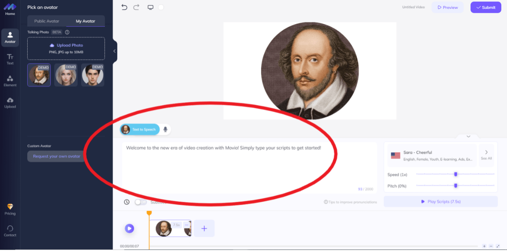Add a new scene with plus button

[x=204, y=228]
